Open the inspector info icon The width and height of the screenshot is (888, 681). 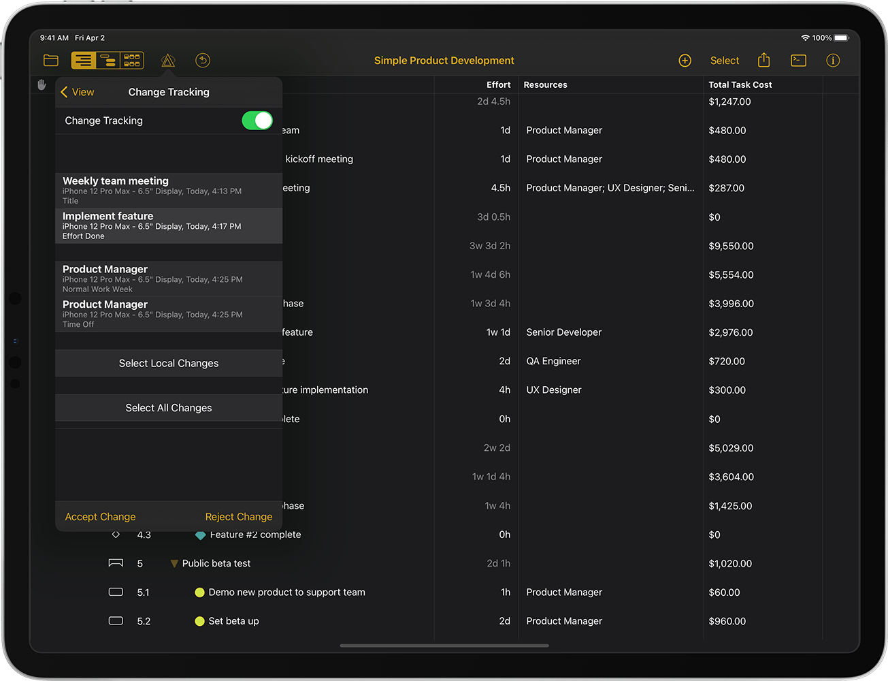833,61
